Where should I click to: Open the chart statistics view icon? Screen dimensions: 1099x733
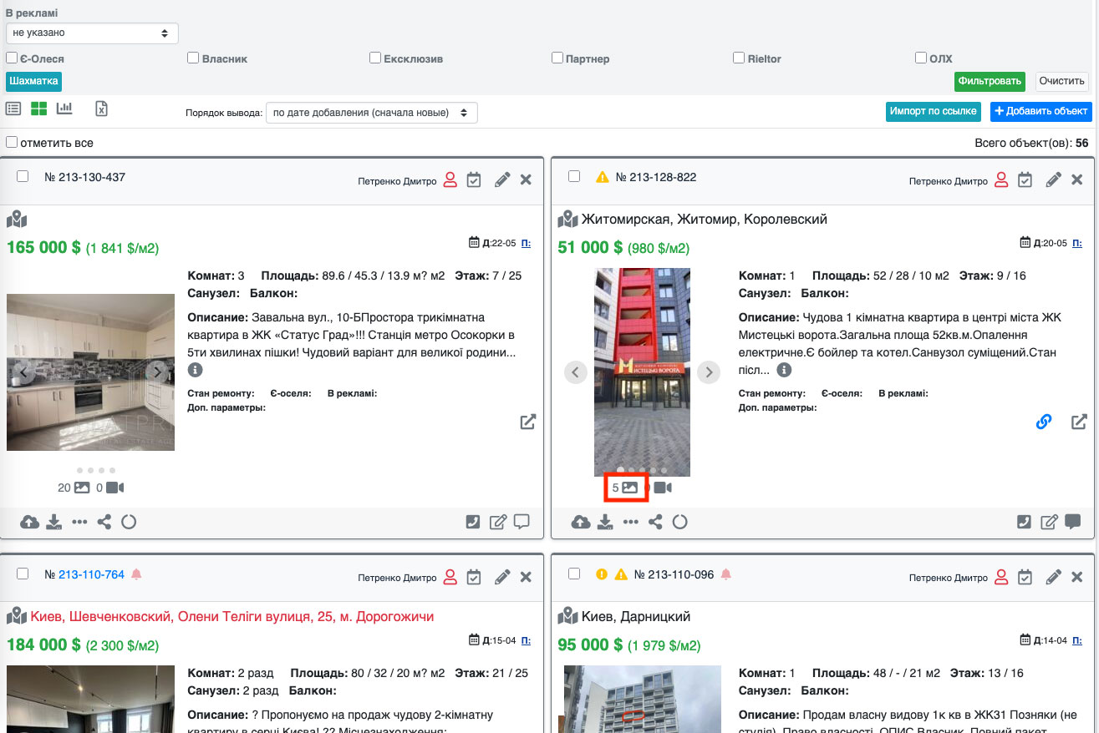[64, 109]
